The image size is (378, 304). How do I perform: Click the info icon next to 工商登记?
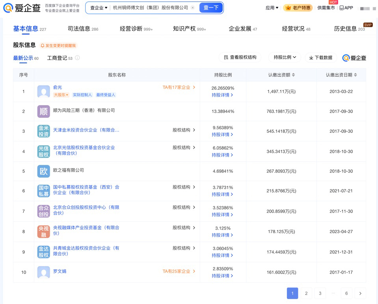coord(77,58)
